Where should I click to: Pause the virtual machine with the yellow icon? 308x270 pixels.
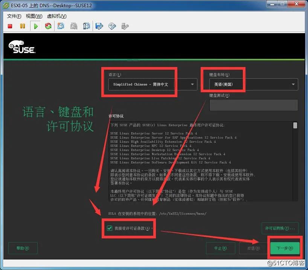point(23,26)
